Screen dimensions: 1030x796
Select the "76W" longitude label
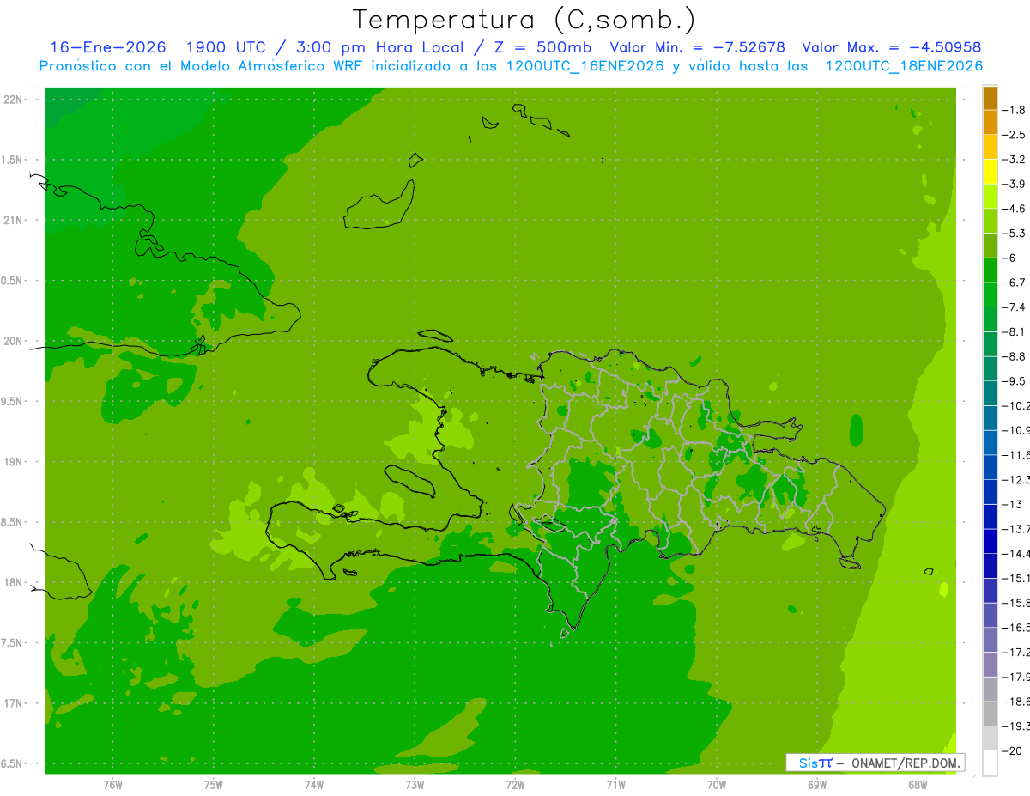click(112, 785)
